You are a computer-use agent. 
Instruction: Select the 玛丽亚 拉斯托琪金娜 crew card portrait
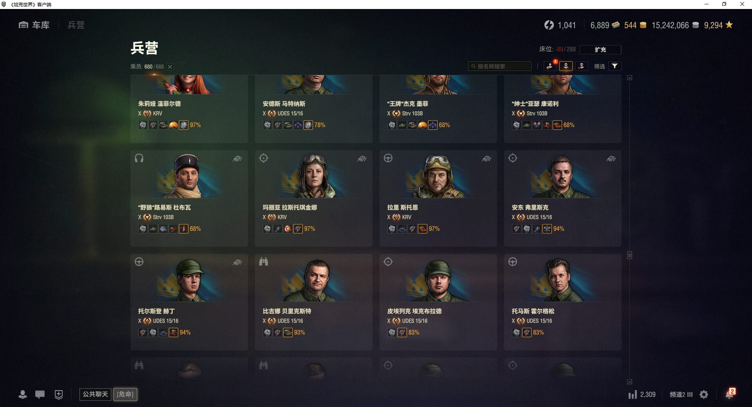point(314,176)
